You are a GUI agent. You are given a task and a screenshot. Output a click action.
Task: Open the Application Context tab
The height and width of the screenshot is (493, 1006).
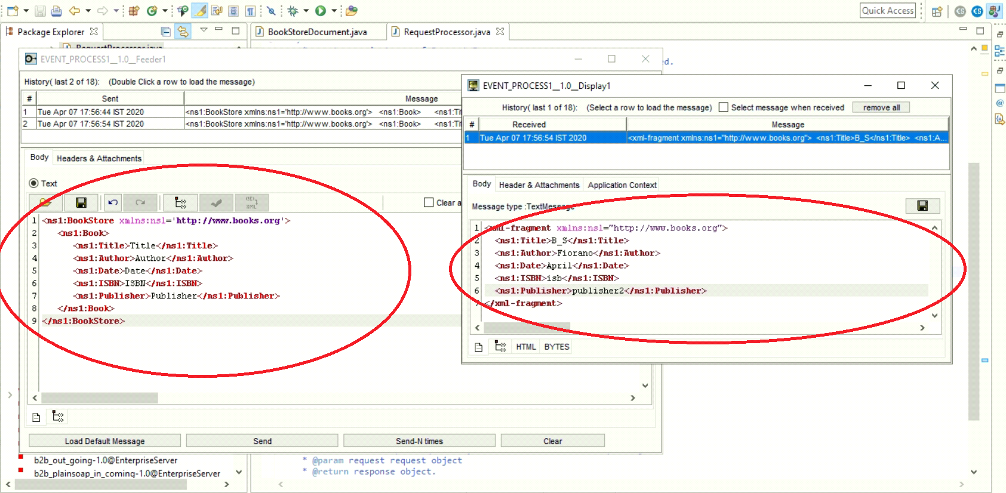[x=622, y=185]
